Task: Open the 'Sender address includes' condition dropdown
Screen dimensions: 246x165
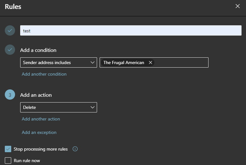Action: coord(59,62)
